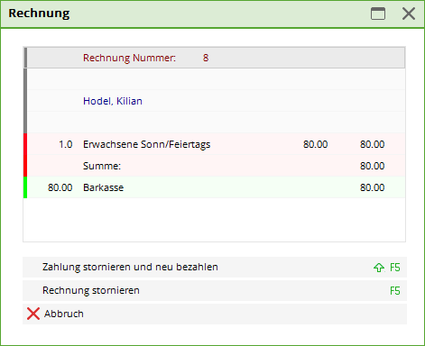The height and width of the screenshot is (346, 425).
Task: Click the green shift arrow icon
Action: point(379,268)
